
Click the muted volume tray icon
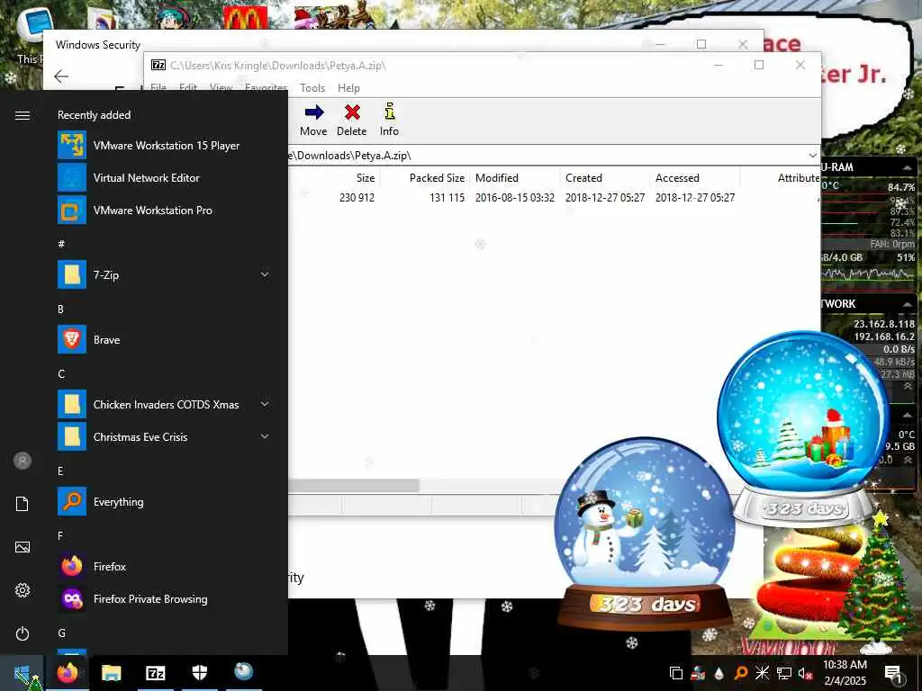(x=806, y=673)
